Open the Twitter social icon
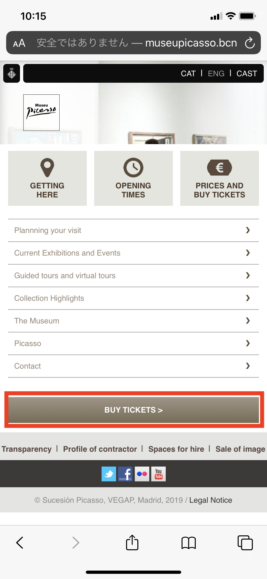This screenshot has width=267, height=579. (109, 474)
